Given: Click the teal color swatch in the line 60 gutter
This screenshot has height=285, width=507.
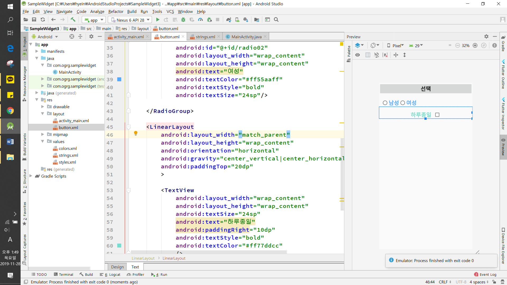Looking at the screenshot, I should [119, 246].
